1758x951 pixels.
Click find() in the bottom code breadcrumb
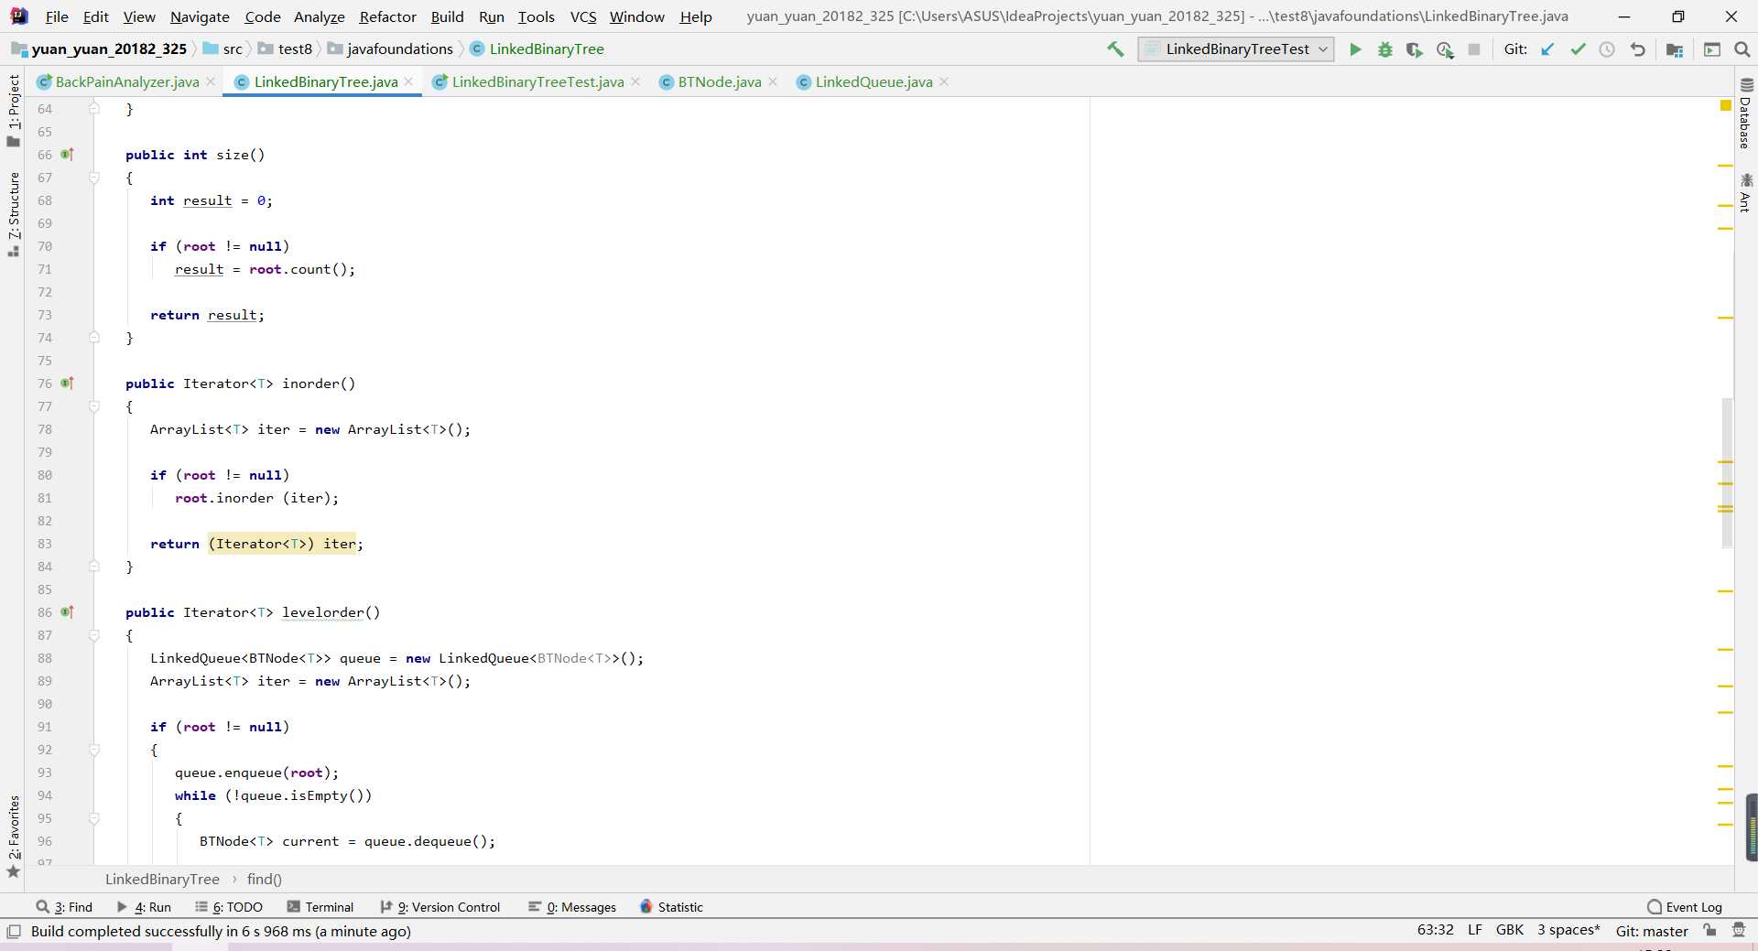[x=265, y=879]
